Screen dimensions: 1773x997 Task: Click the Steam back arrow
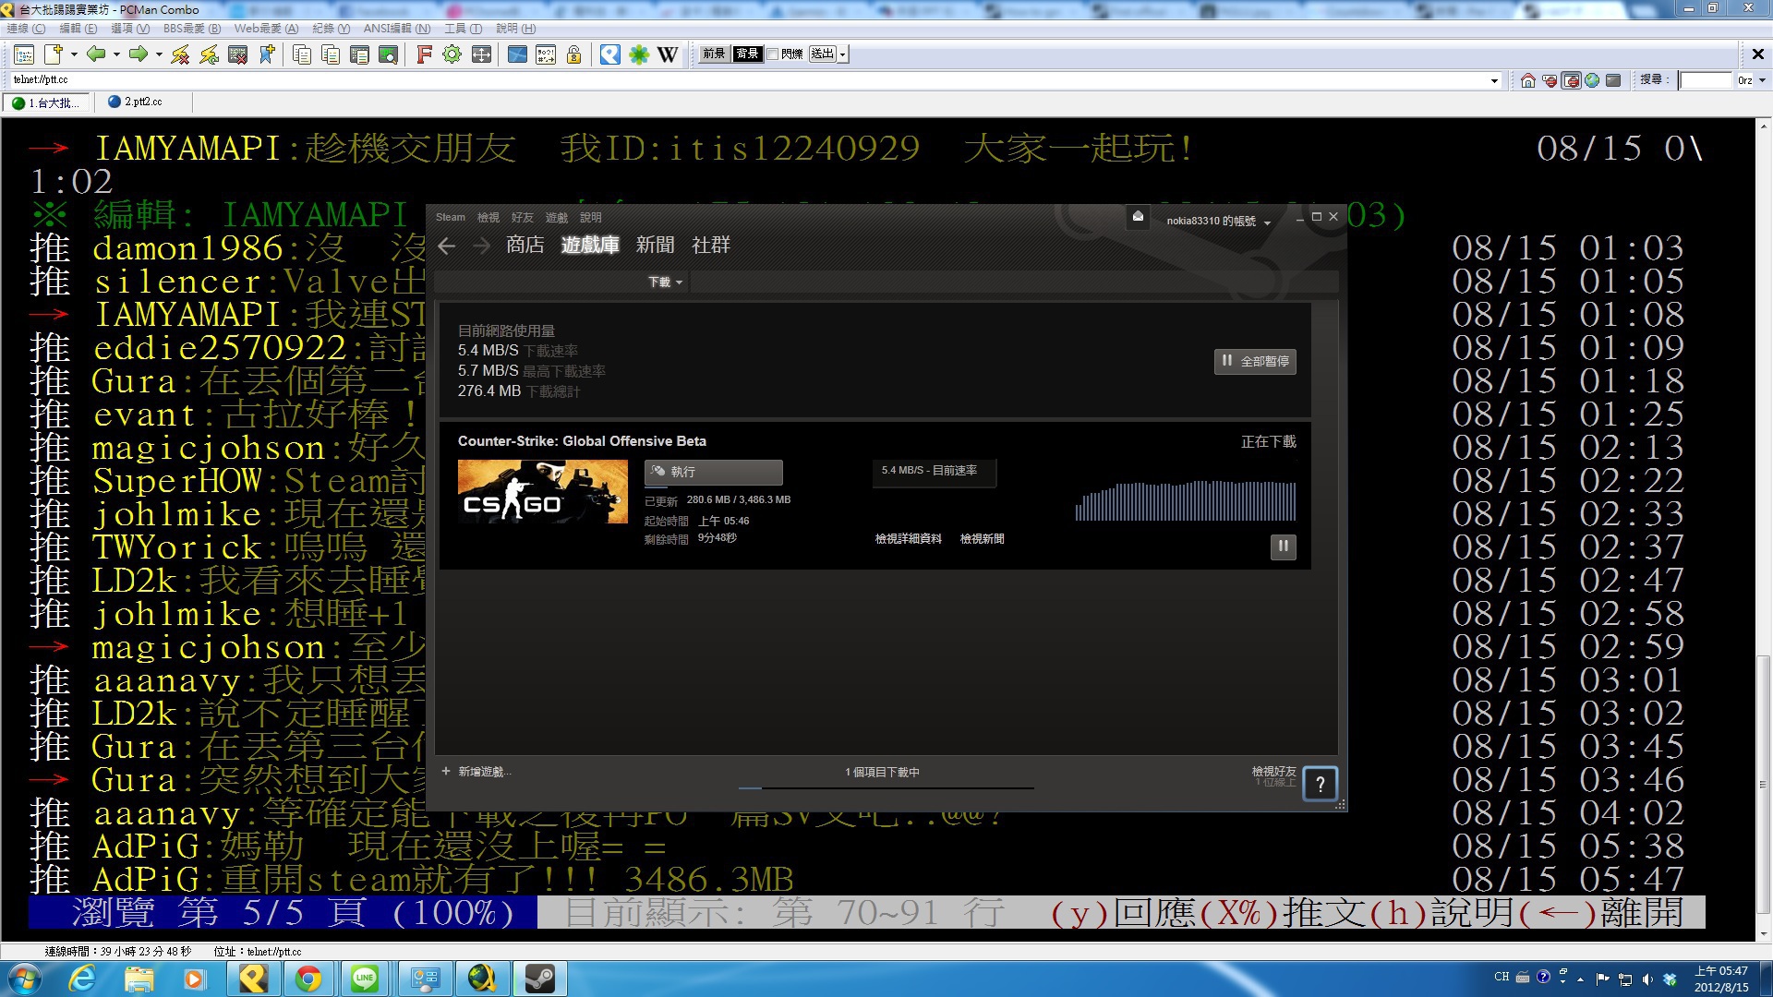(x=447, y=246)
